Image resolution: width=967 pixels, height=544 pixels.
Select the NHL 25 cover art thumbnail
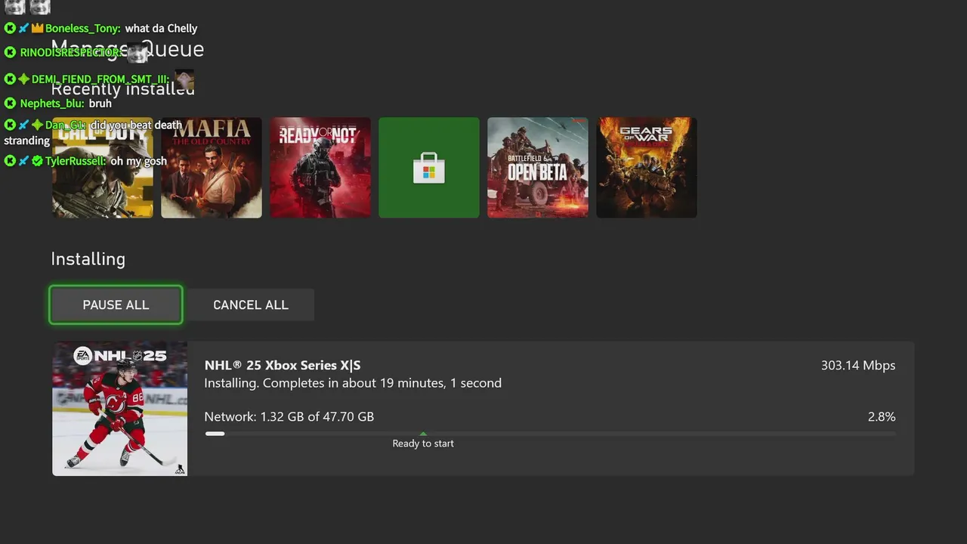pyautogui.click(x=119, y=409)
